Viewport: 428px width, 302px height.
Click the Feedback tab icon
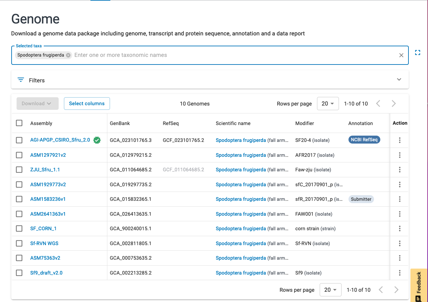coord(418,298)
